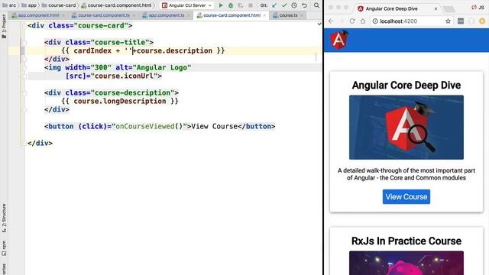Click the Angular Core Deep Dive course image
This screenshot has height=275, width=489.
[x=406, y=128]
